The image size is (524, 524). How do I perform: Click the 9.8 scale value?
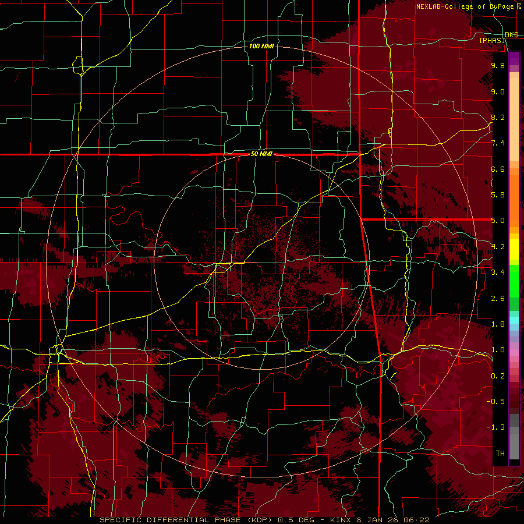coord(498,65)
